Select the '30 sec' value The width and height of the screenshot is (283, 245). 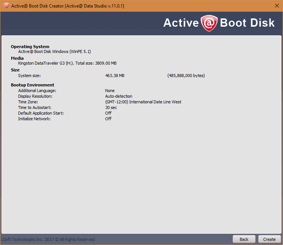[x=111, y=107]
